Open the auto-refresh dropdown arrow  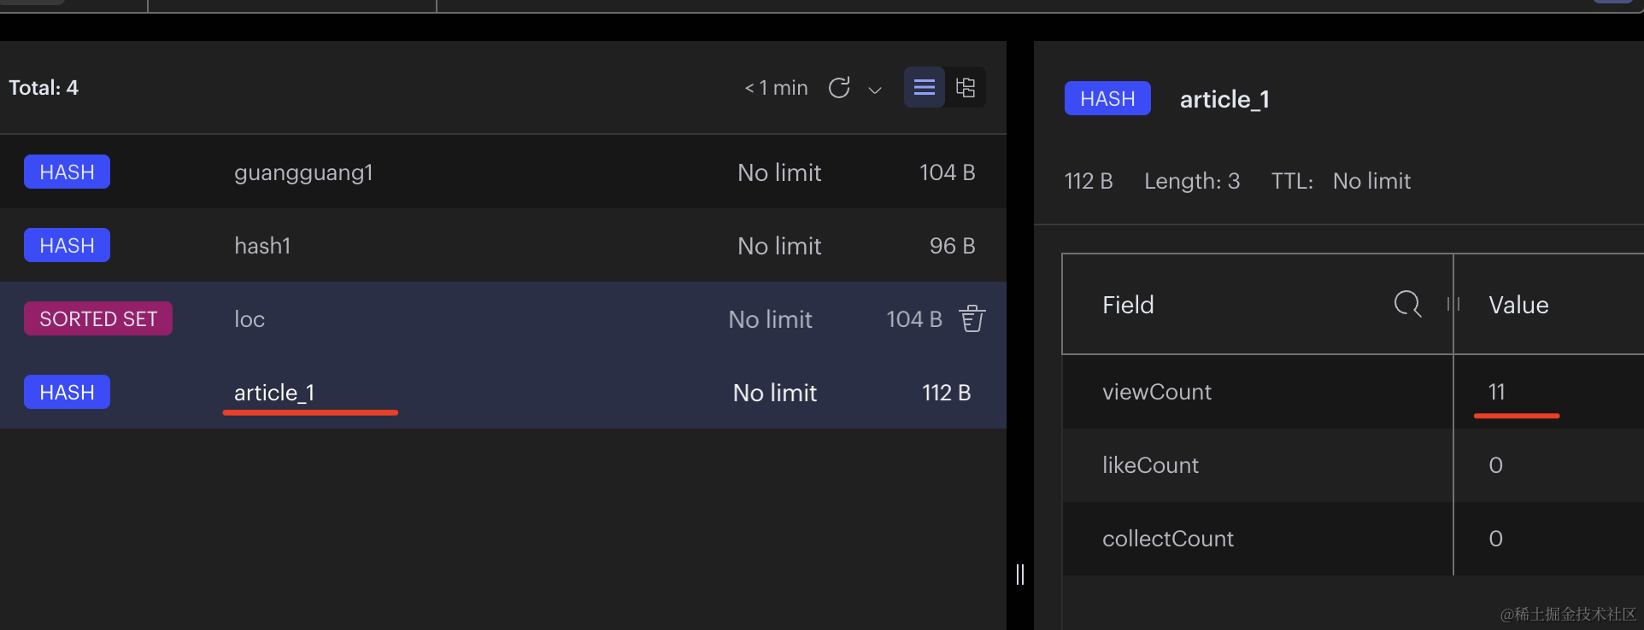point(875,90)
